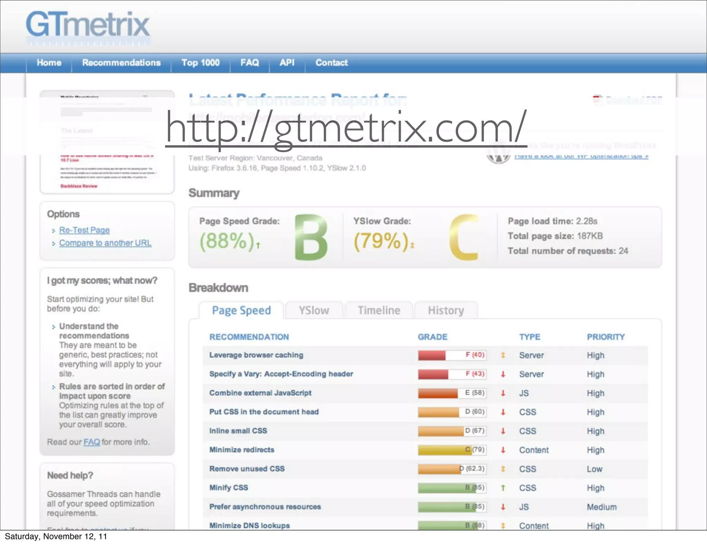Click the E (58) grade bar
707x544 pixels.
pyautogui.click(x=452, y=393)
